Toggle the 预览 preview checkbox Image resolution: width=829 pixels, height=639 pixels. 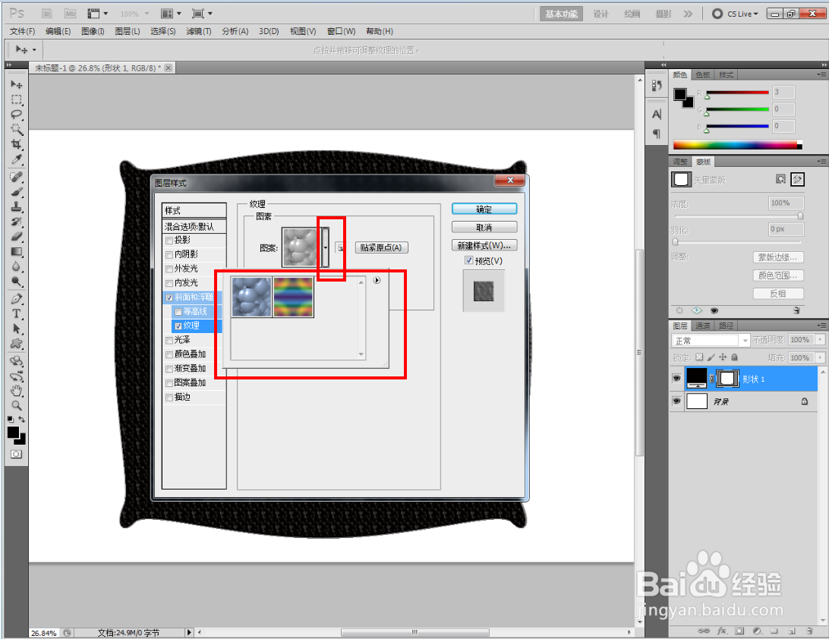pyautogui.click(x=468, y=260)
